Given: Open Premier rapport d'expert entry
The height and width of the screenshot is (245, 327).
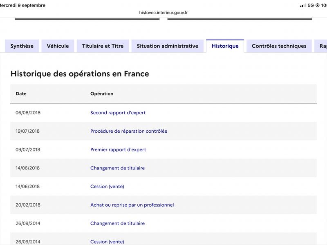Looking at the screenshot, I should click(118, 149).
